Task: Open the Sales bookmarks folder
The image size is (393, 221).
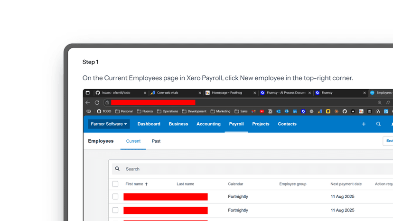Action: (241, 111)
